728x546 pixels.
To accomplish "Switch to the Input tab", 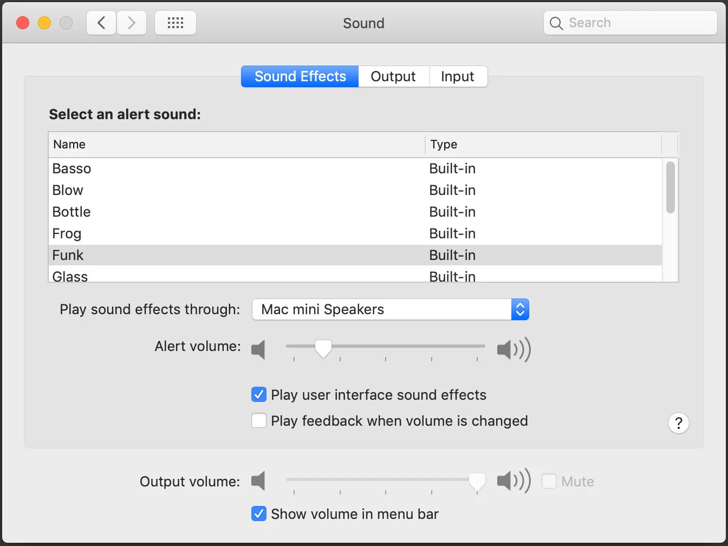I will click(x=458, y=76).
